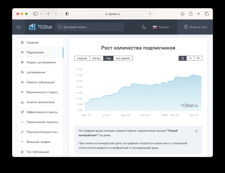Open "Индекс цитирования" sidebar item
The width and height of the screenshot is (225, 173).
41,62
